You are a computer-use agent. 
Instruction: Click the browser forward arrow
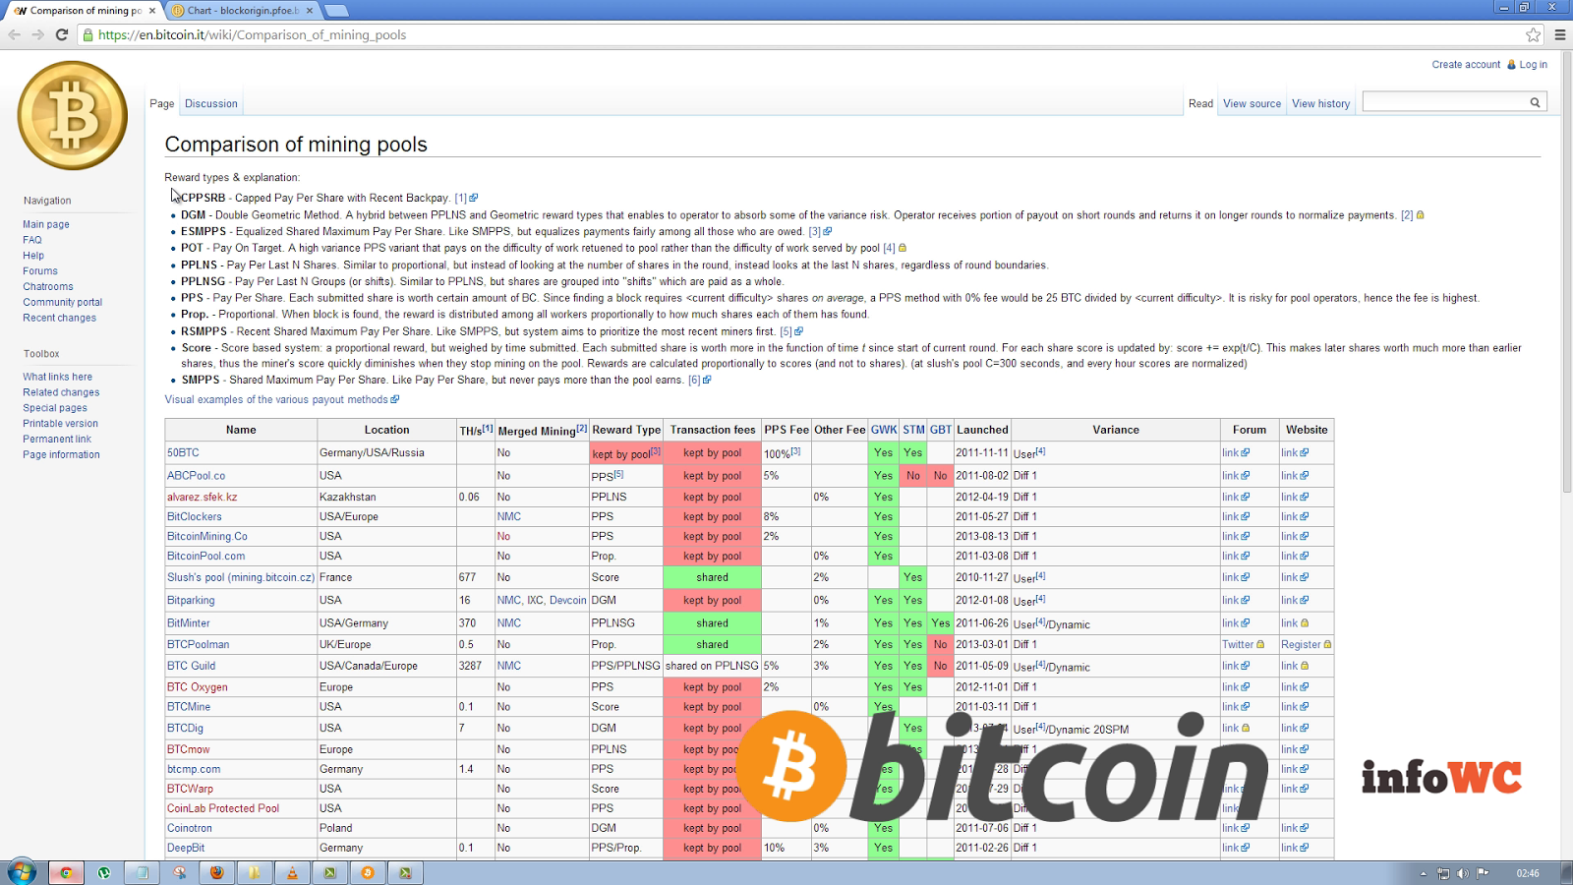[37, 34]
